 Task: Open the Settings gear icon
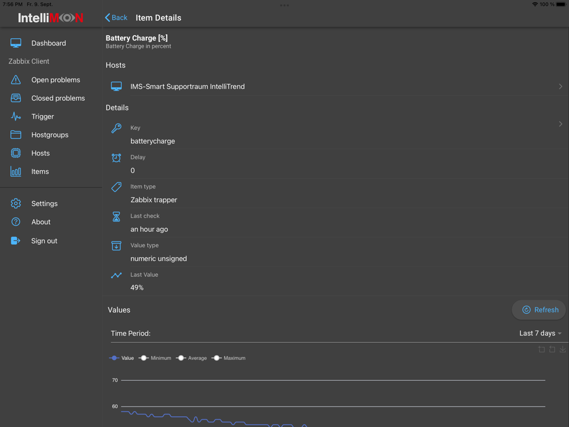[x=15, y=203]
